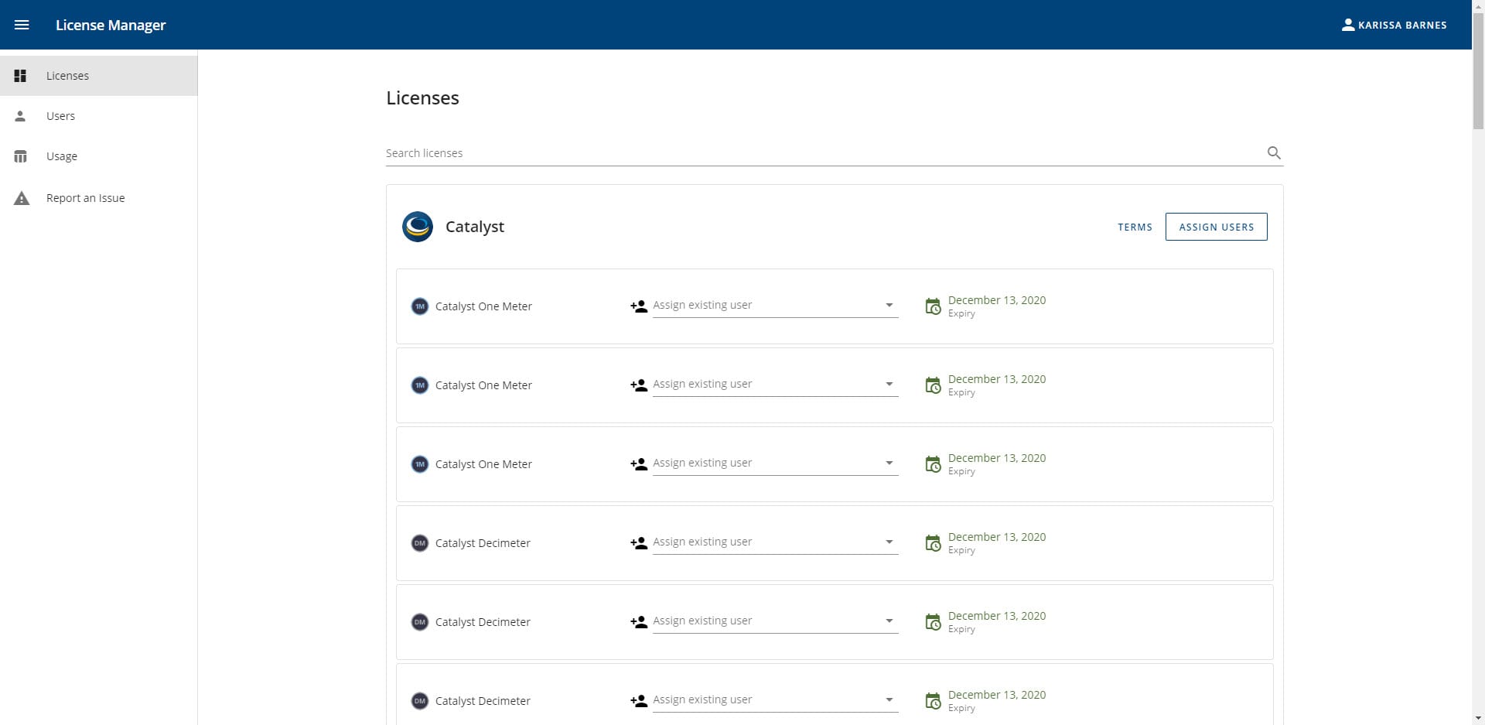1485x725 pixels.
Task: Click add-user icon on second Decimeter row
Action: pyautogui.click(x=639, y=622)
